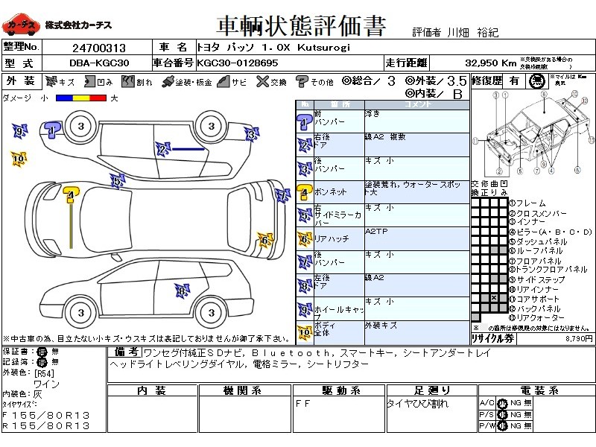
Task: Click the chassis number KGC30-0128695 field
Action: 238,63
